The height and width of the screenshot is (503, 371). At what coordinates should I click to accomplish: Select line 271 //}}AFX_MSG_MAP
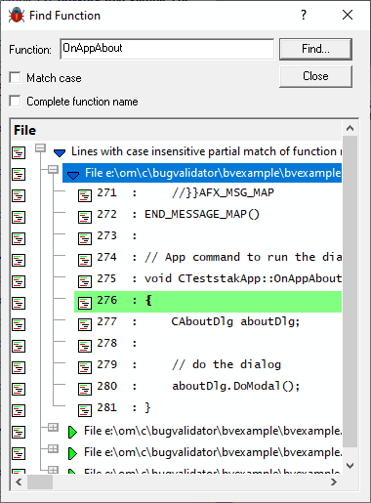tap(208, 193)
